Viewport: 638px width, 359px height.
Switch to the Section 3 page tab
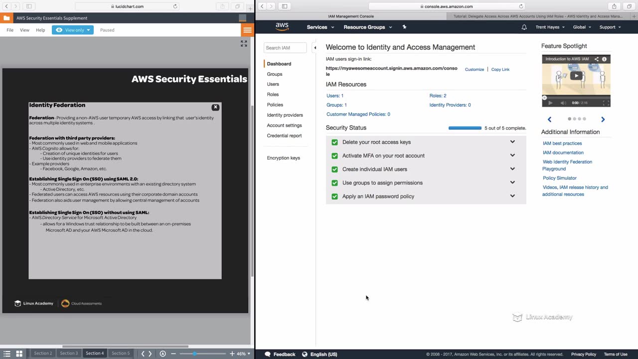coord(69,354)
